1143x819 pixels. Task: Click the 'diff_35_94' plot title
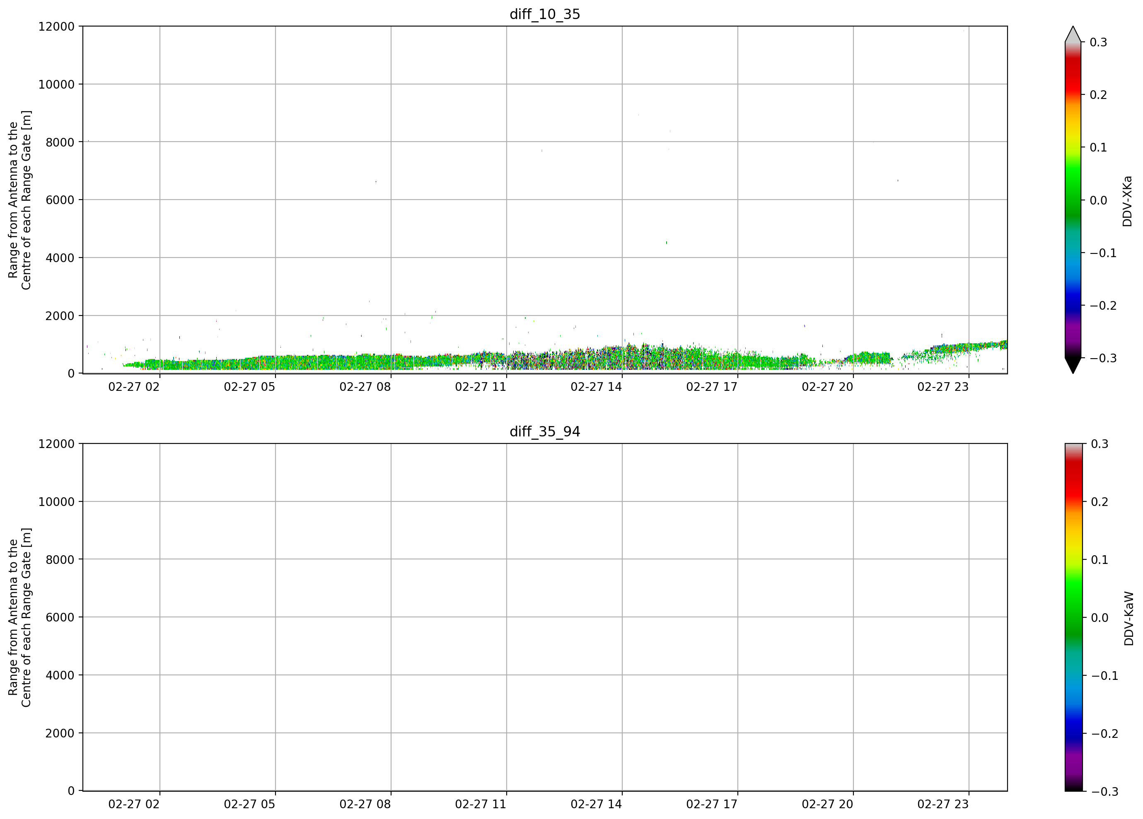(x=545, y=432)
